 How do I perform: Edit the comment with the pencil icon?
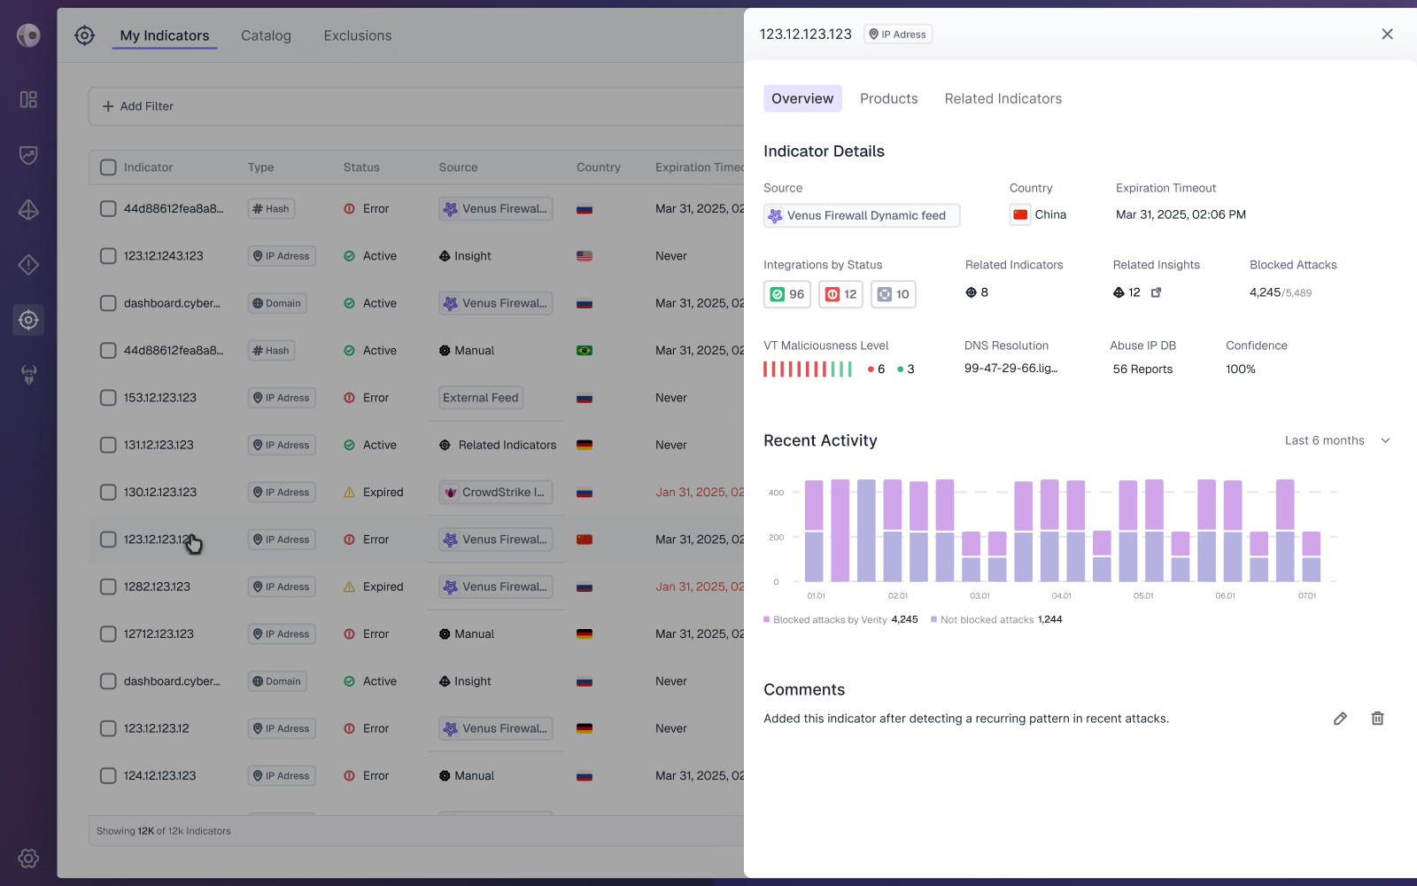click(x=1340, y=719)
